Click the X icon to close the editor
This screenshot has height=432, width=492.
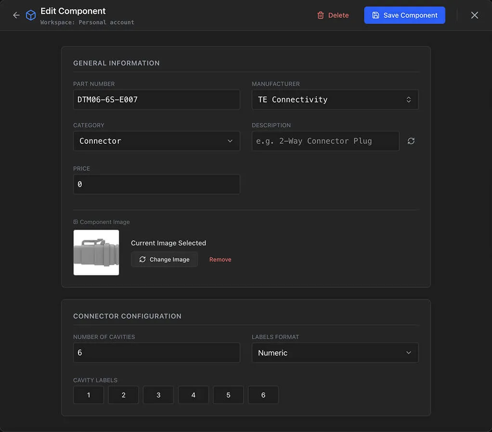coord(475,15)
